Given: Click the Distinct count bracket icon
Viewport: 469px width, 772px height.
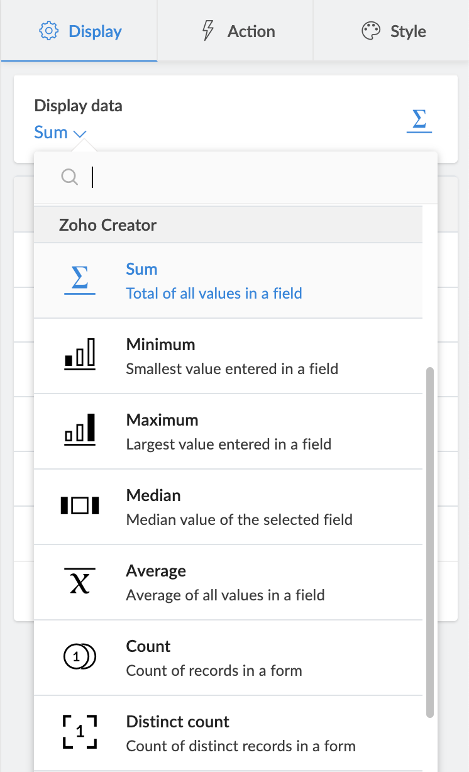Looking at the screenshot, I should point(80,732).
